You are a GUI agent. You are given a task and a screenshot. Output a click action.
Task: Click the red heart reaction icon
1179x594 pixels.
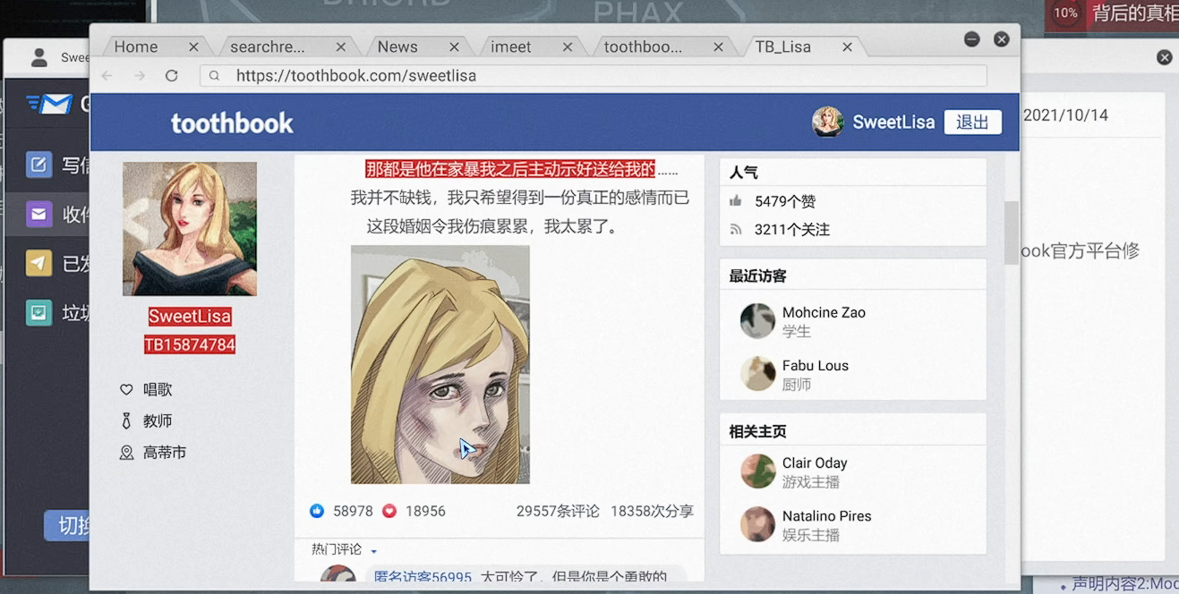389,511
